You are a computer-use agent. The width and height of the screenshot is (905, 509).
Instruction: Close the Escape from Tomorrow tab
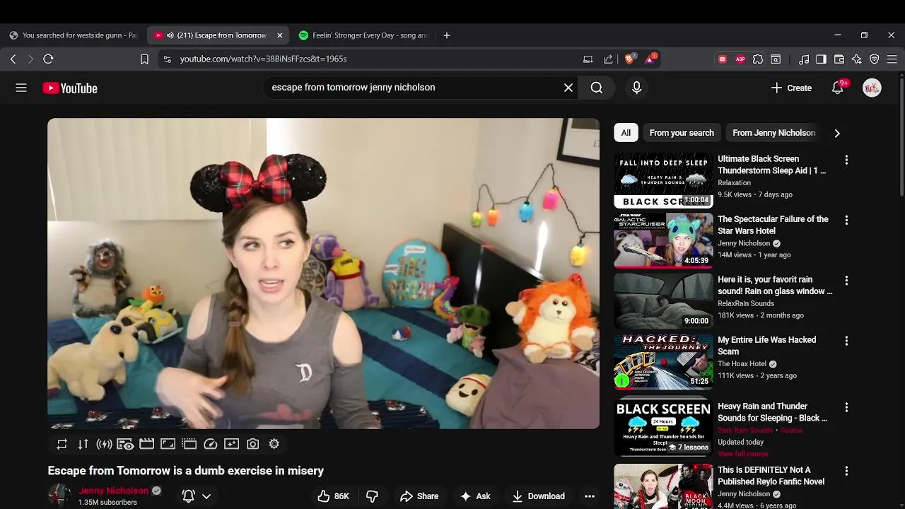[279, 35]
